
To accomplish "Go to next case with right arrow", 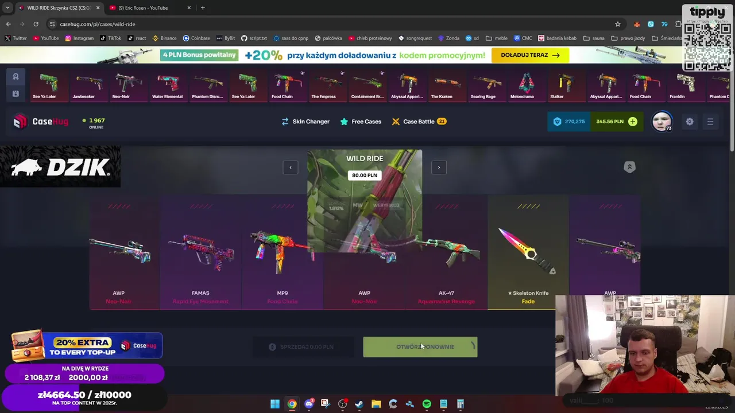I will pyautogui.click(x=439, y=167).
